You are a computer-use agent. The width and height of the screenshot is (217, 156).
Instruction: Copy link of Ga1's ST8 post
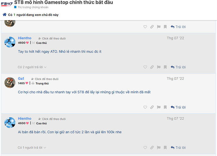[152, 107]
